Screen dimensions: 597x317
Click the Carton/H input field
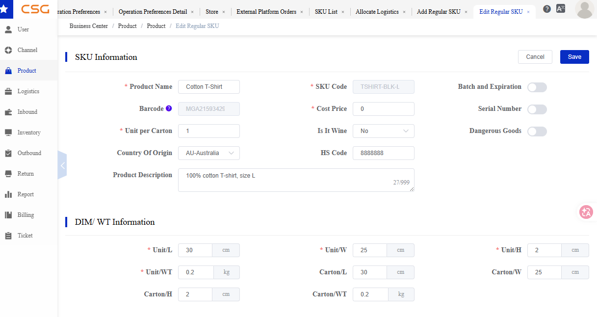click(x=195, y=294)
